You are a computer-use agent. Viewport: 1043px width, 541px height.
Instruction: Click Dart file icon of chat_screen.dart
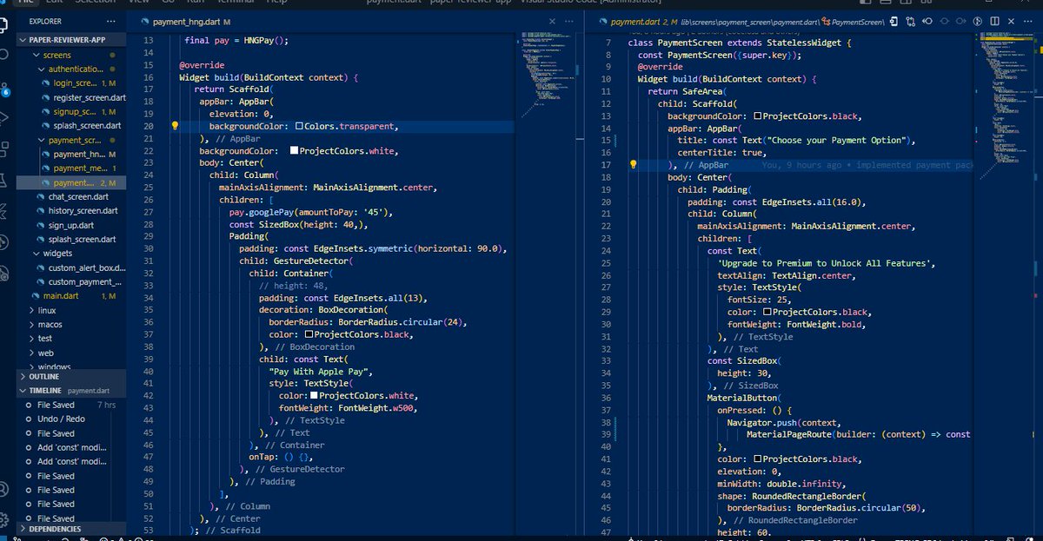(41, 196)
